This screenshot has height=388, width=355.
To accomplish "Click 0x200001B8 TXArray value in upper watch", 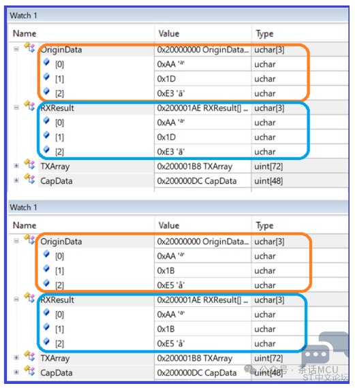I will tap(195, 167).
